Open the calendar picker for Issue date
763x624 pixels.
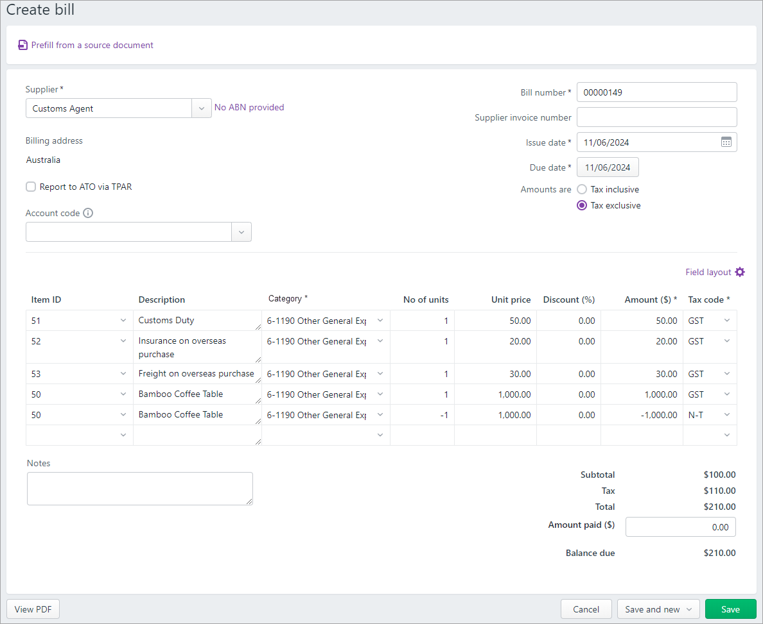pyautogui.click(x=726, y=142)
